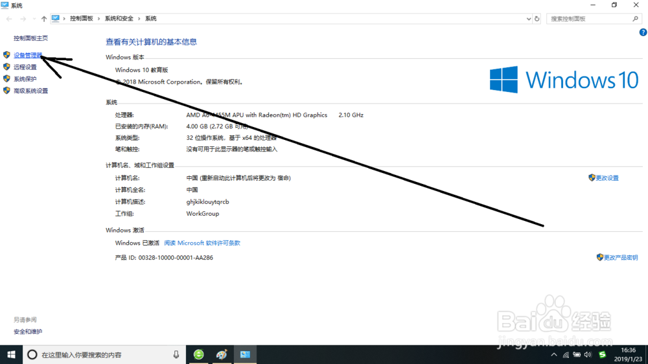
Task: Click taskbar search box 在这里输入你要搜索的内容
Action: tap(104, 354)
